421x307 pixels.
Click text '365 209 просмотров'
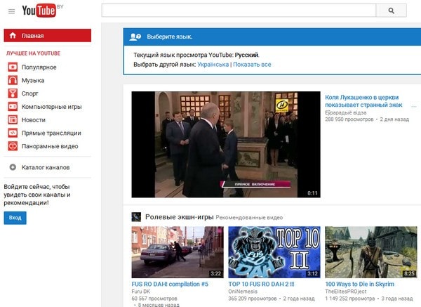pyautogui.click(x=253, y=299)
